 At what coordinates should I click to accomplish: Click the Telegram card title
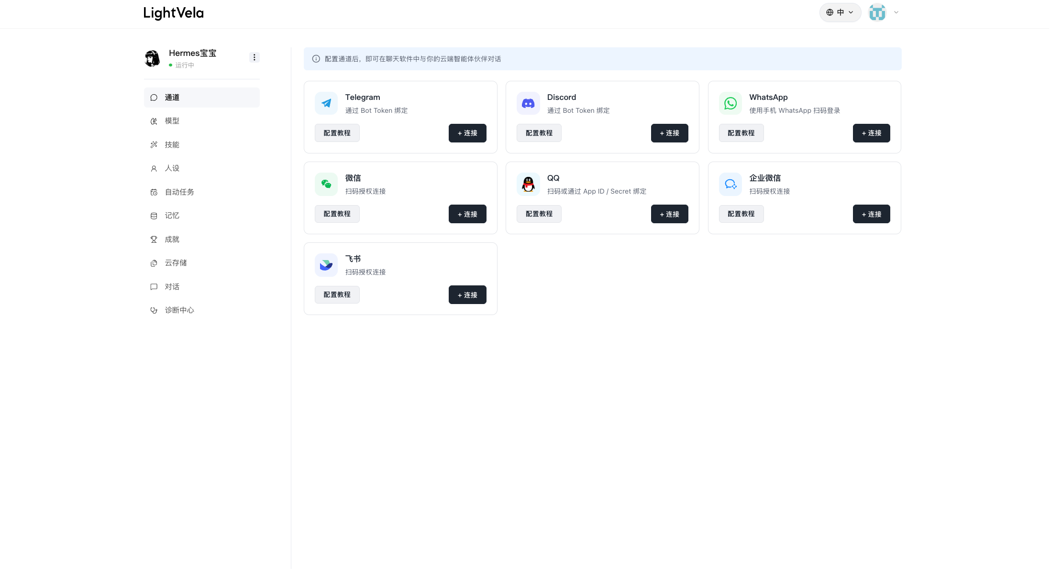coord(363,98)
